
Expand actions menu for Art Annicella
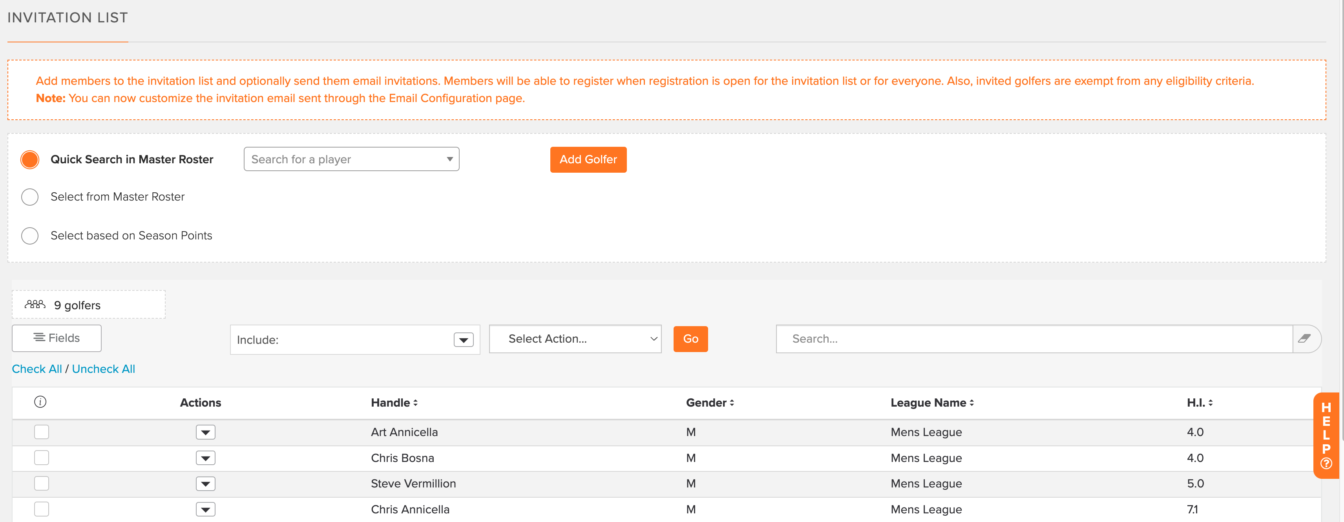tap(206, 432)
